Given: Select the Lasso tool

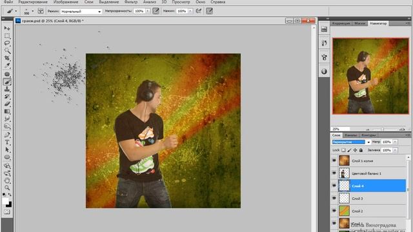Looking at the screenshot, I should pos(7,43).
